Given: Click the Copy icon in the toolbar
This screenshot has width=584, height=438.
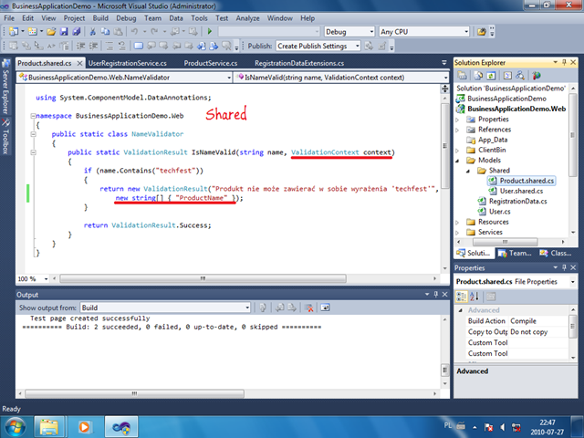Looking at the screenshot, I should pos(106,32).
